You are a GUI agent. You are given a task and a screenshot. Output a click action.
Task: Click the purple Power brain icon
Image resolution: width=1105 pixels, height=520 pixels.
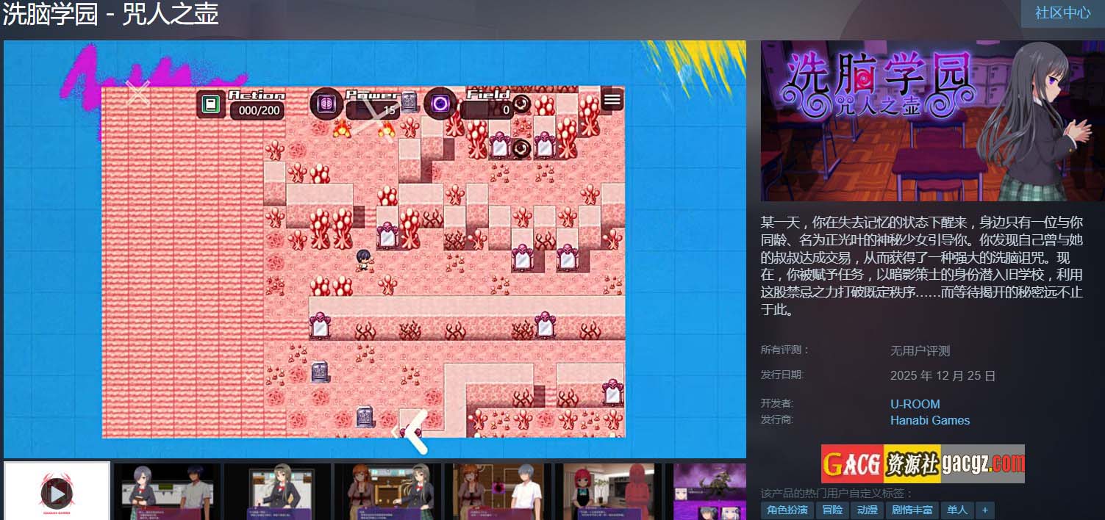[326, 104]
